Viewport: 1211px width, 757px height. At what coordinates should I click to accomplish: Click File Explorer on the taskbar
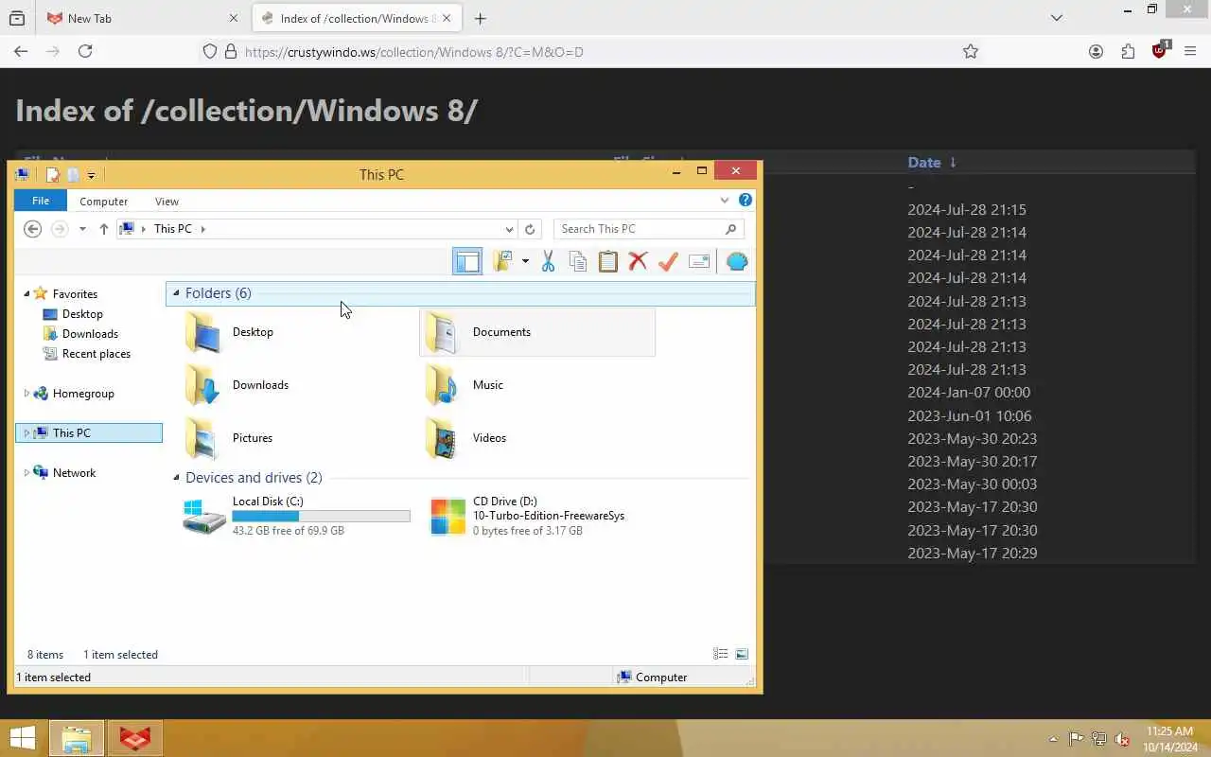pyautogui.click(x=77, y=738)
